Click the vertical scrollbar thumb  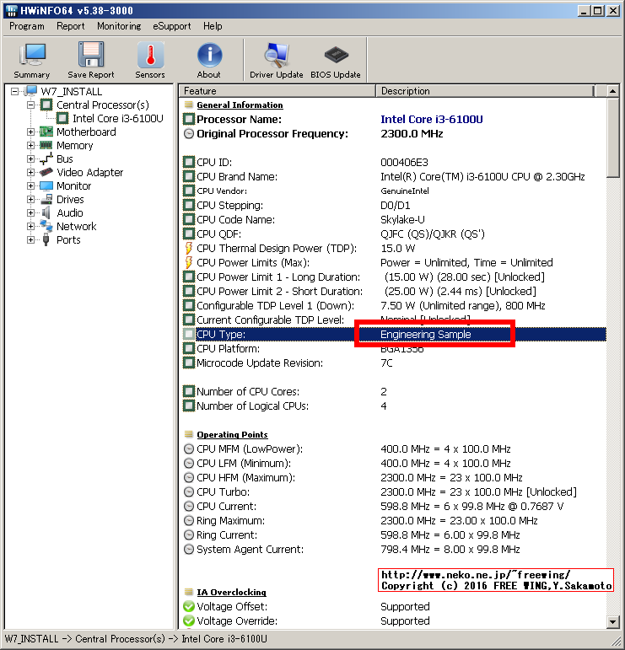click(x=612, y=137)
